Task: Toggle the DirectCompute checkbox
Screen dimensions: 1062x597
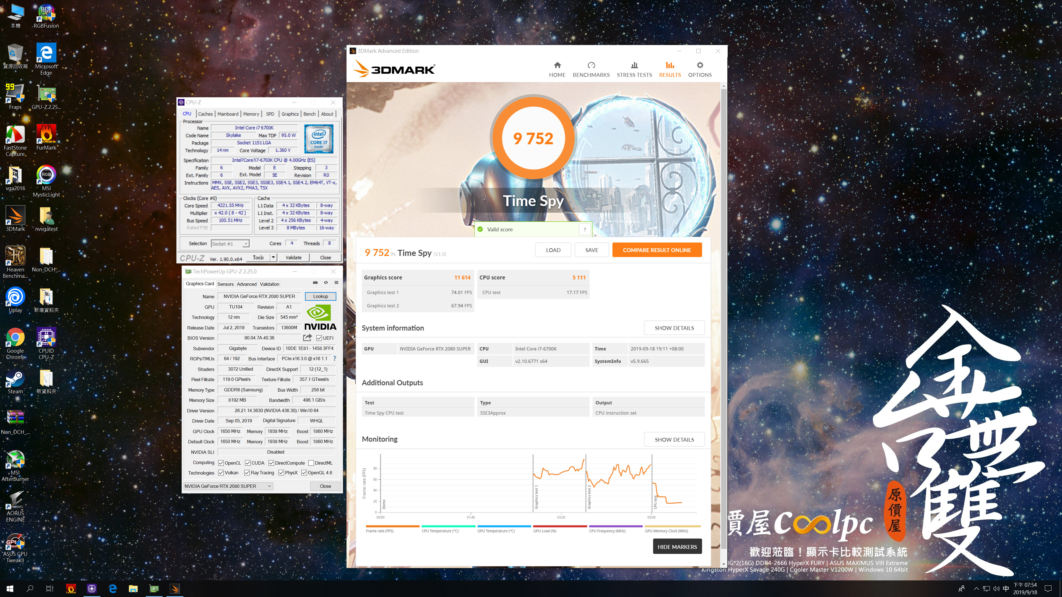Action: [x=271, y=463]
